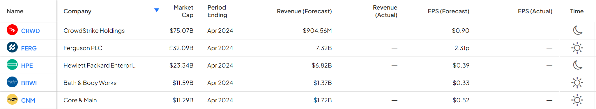Screen dimensions: 596x109
Task: Click Apr 2024 in the Ferguson row
Action: point(220,48)
